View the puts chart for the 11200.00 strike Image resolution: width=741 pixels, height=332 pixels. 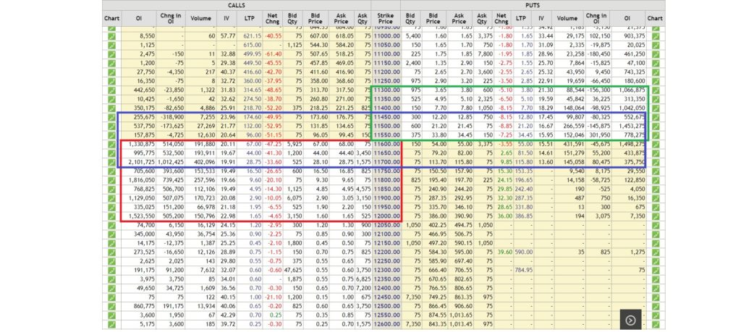[x=656, y=72]
